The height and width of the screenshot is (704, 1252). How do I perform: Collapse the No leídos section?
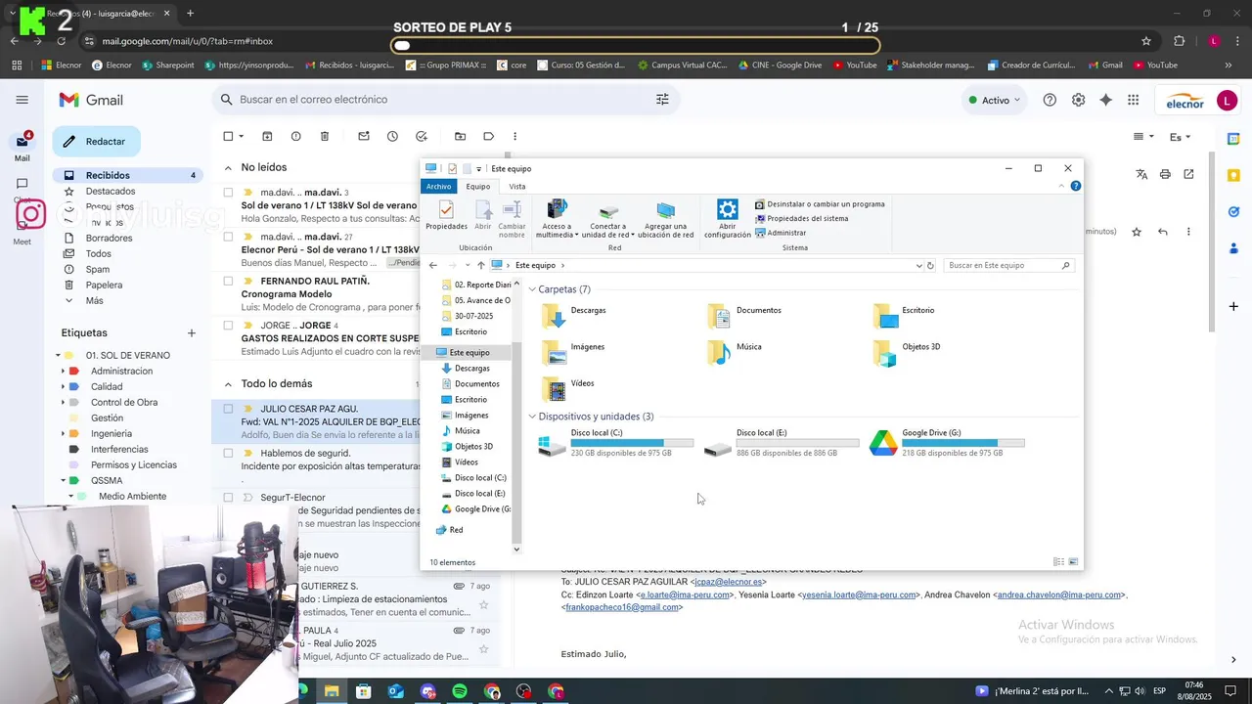pos(228,167)
